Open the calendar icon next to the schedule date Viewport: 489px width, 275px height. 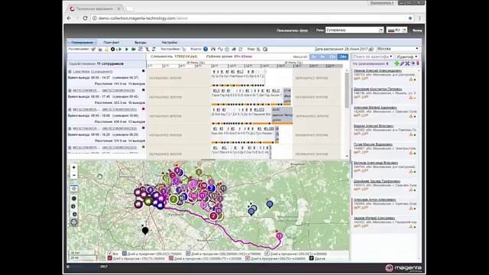tap(371, 49)
